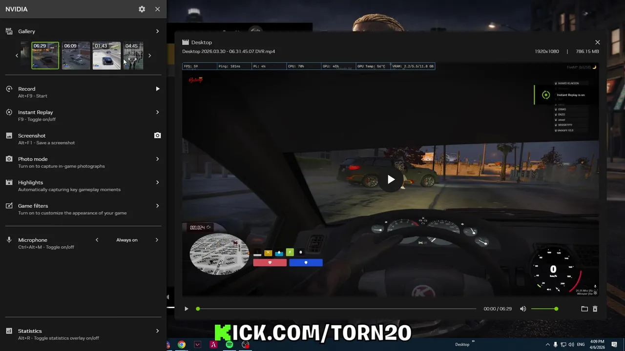Delete the video with the trash icon
625x351 pixels.
click(595, 309)
